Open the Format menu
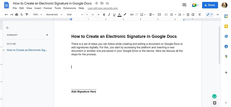 (48, 8)
